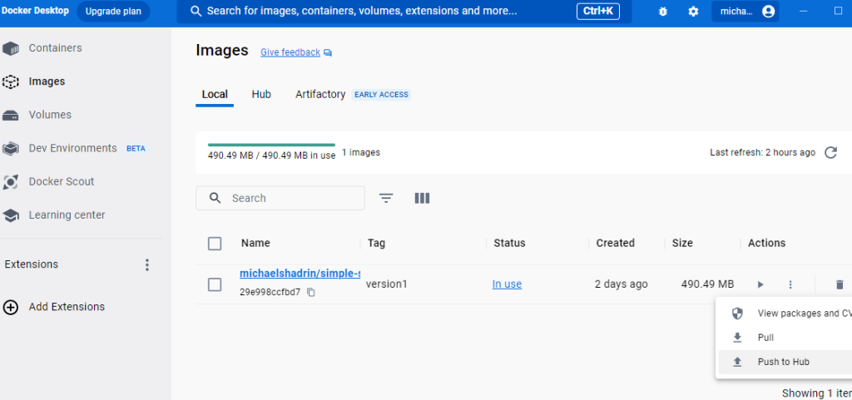Delete the image with trash icon
This screenshot has height=400, width=852.
840,284
